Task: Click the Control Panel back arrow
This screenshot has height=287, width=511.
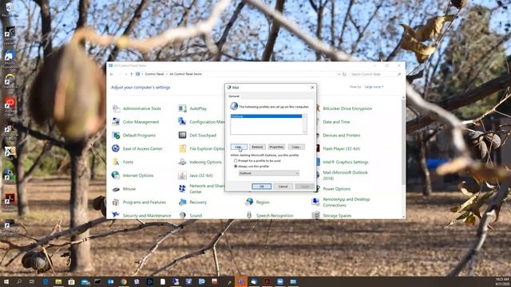Action: (112, 74)
